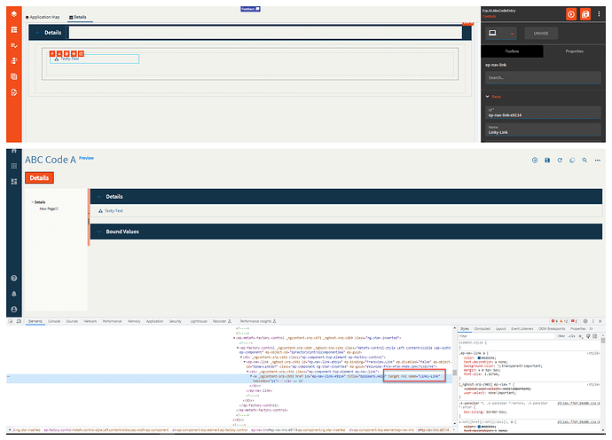Screen dimensions: 612x440
Task: Click the refresh icon in preview toolbar
Action: coord(560,160)
